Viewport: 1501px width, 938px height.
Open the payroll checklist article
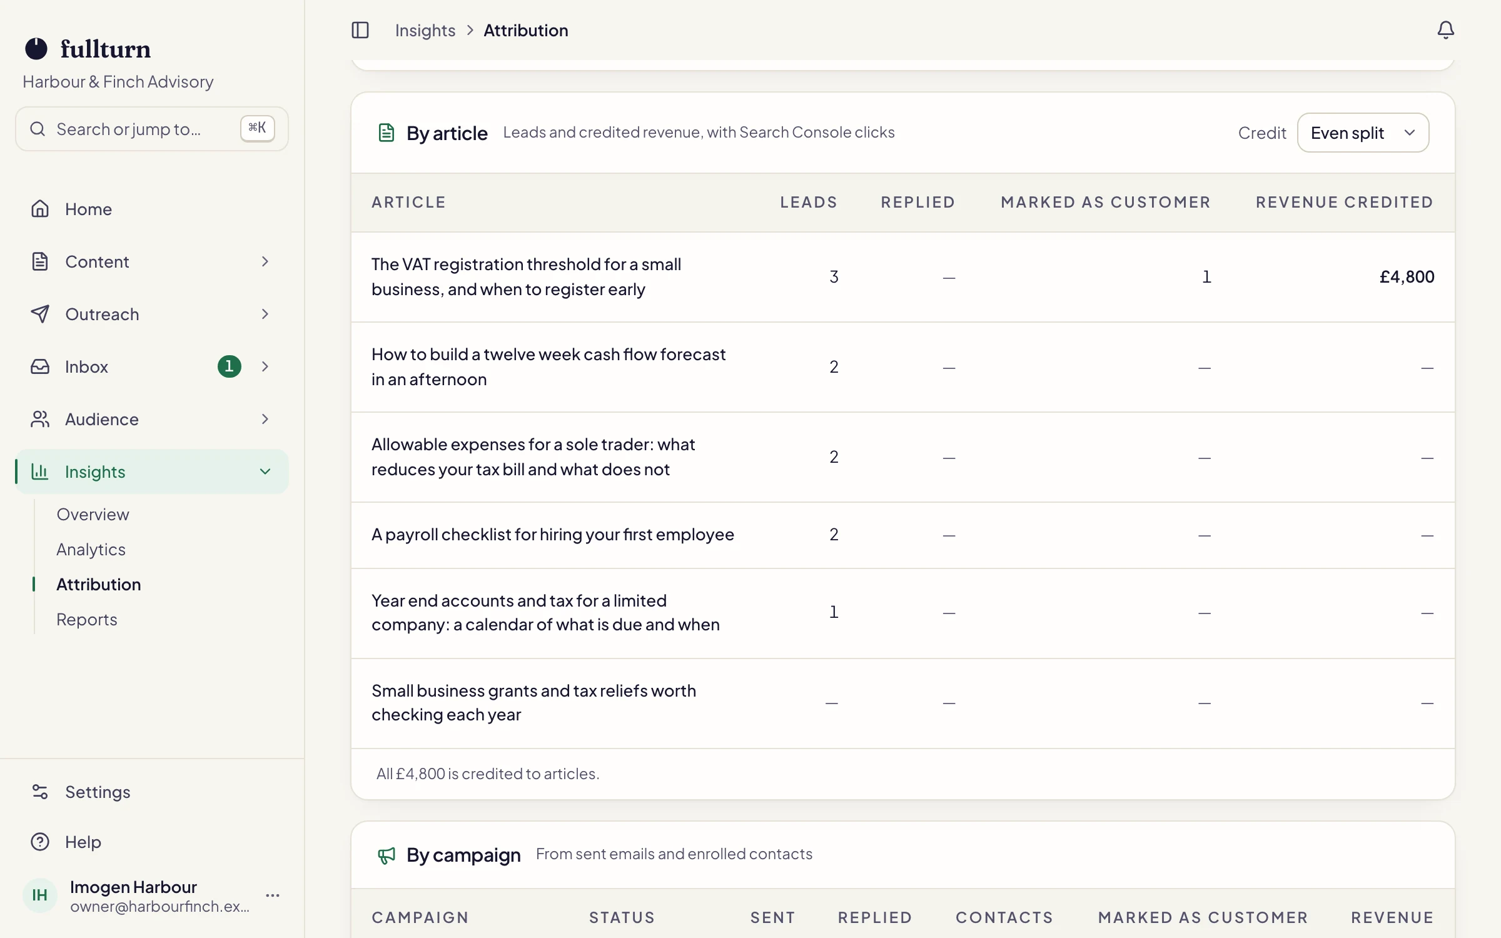click(553, 535)
